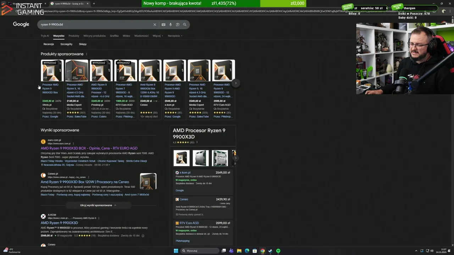This screenshot has width=454, height=255.
Task: Open Amd Ryzen 9 9900X3d Box Ceneo link
Action: 85,182
